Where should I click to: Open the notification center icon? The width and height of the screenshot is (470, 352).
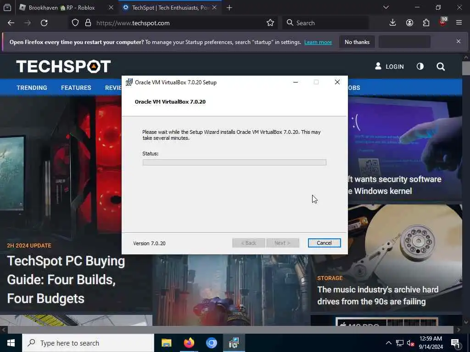point(456,343)
